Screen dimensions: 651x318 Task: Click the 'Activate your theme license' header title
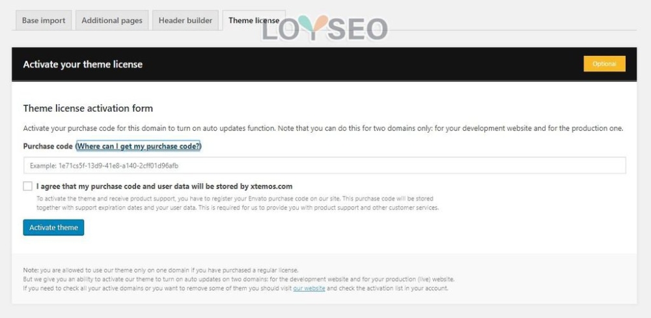83,64
